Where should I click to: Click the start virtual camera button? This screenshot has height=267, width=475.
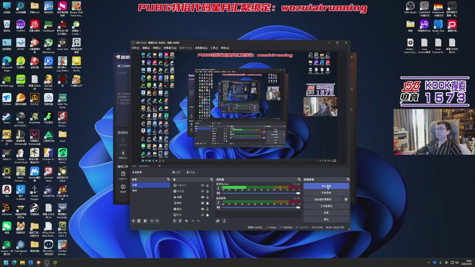[x=323, y=199]
